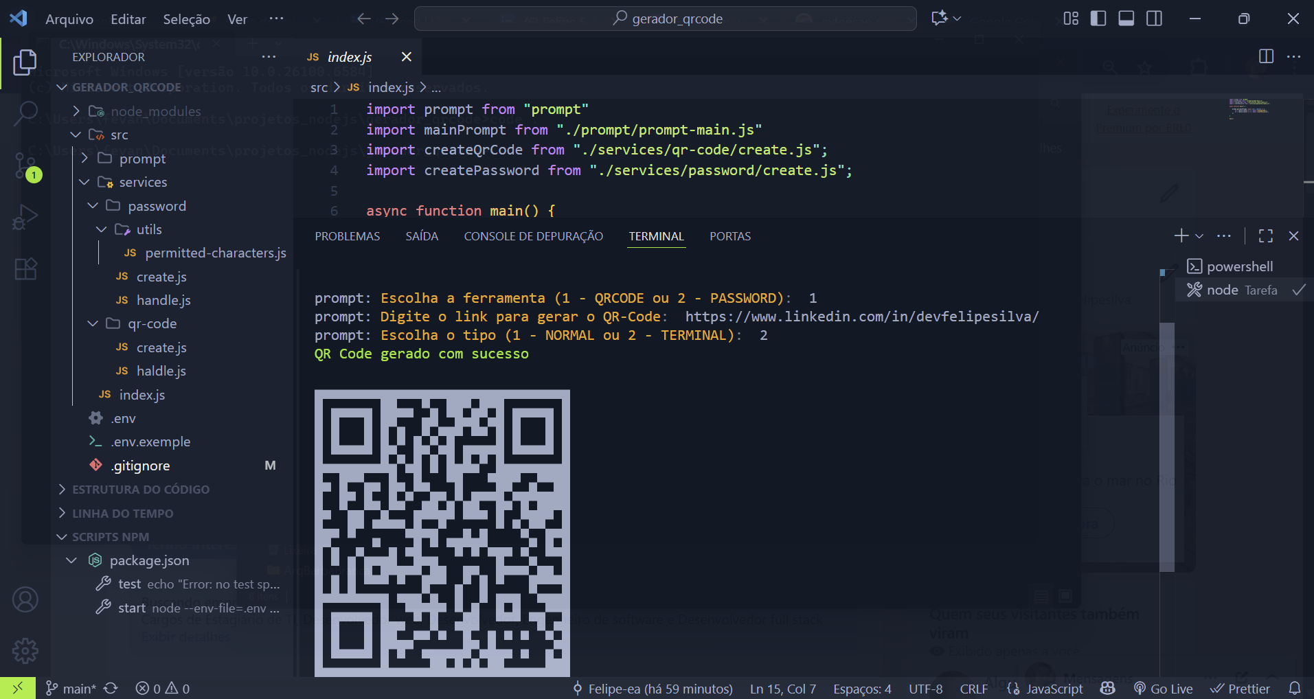This screenshot has height=699, width=1314.
Task: Open the Run and Debug view
Action: pos(25,218)
